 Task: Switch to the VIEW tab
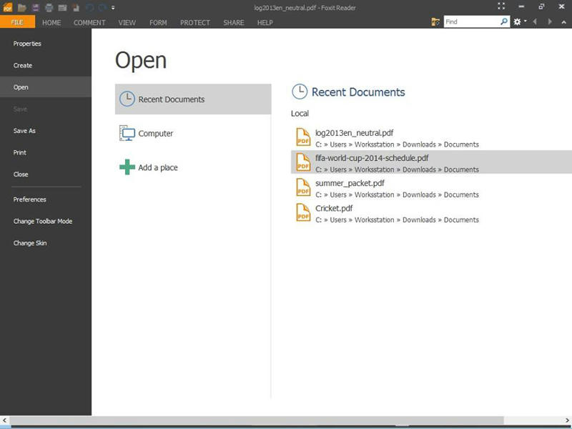click(127, 23)
